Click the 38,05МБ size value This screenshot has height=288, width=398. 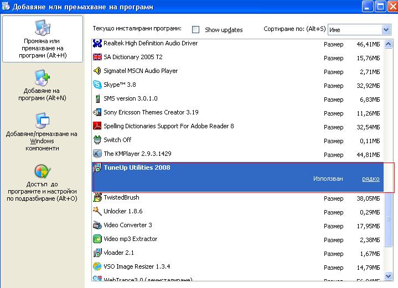coord(368,199)
